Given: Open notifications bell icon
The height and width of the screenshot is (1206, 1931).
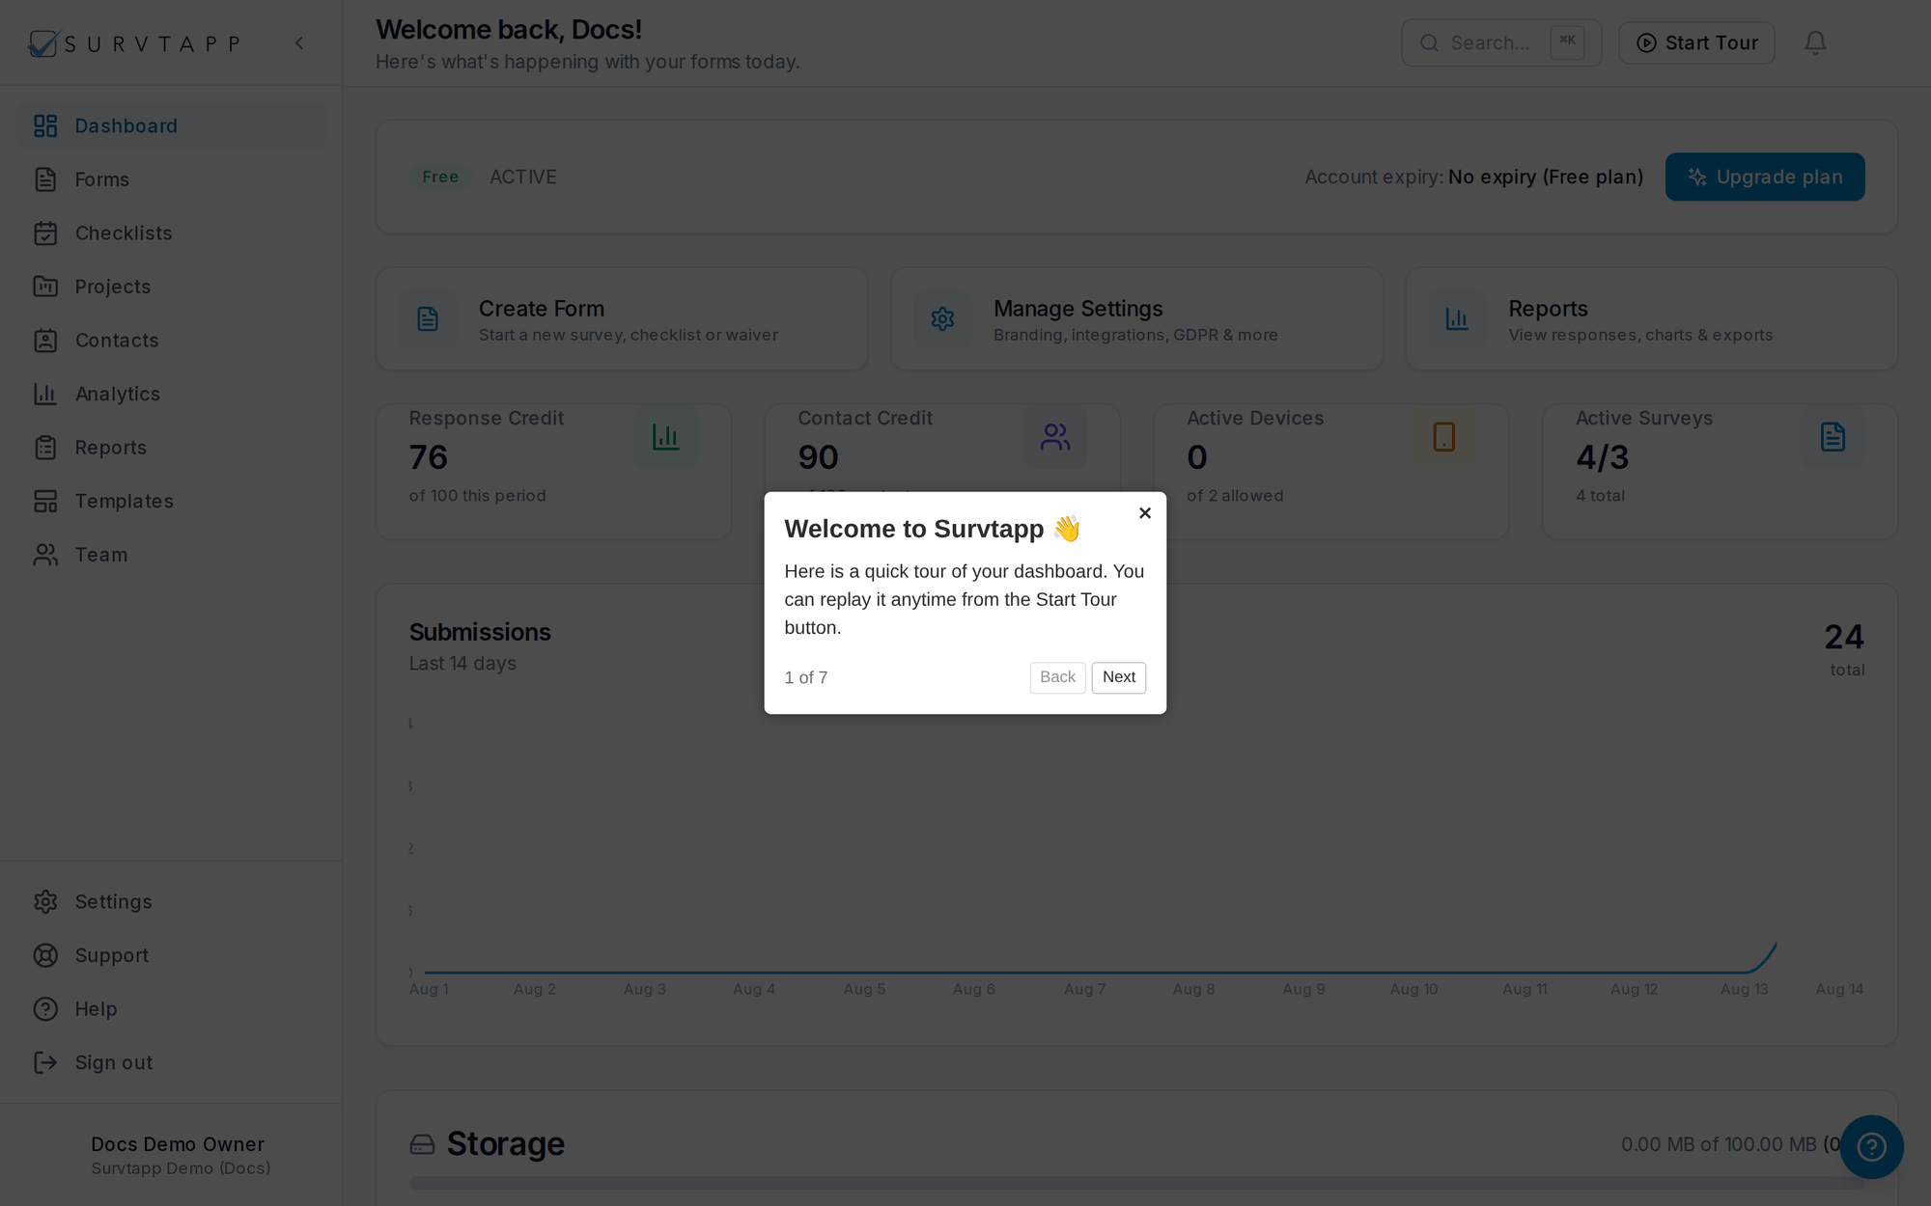Looking at the screenshot, I should click(1815, 43).
